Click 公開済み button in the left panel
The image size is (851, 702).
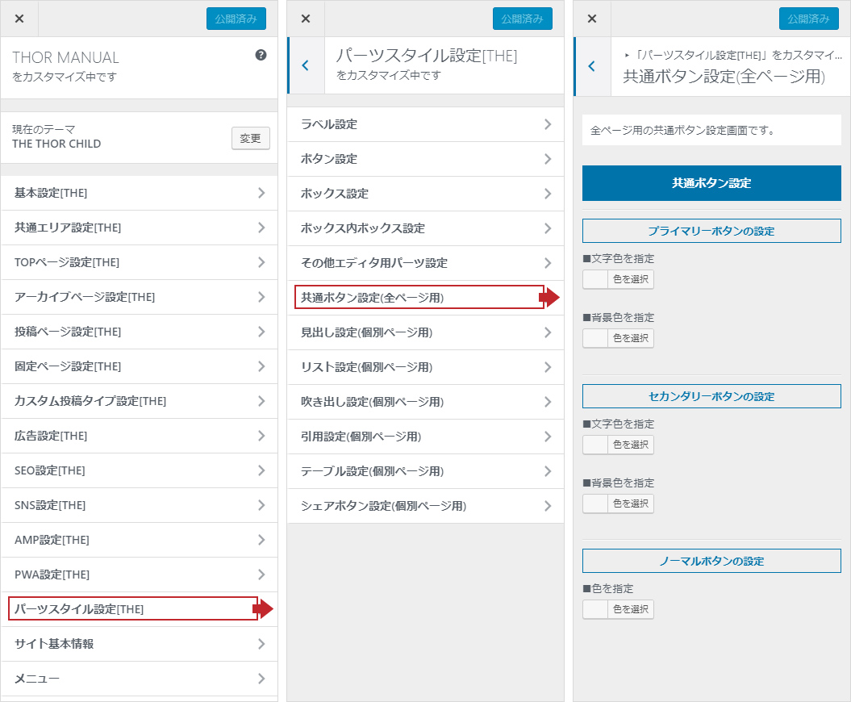tap(236, 19)
